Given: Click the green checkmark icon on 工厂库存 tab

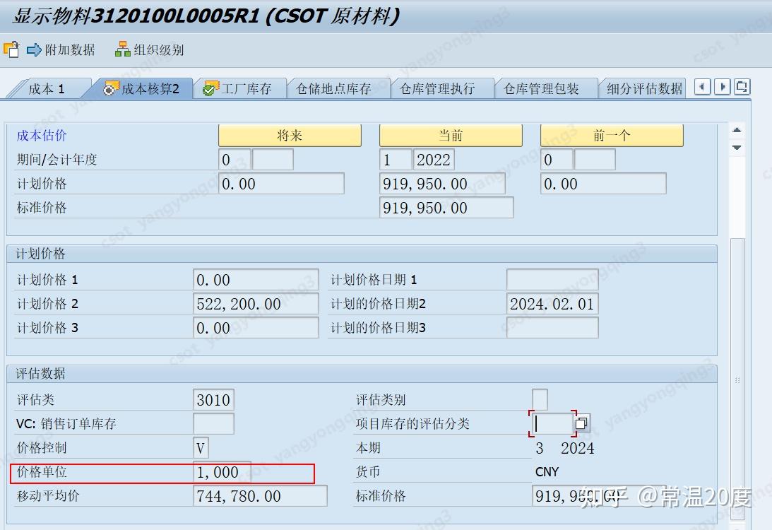Looking at the screenshot, I should 208,88.
